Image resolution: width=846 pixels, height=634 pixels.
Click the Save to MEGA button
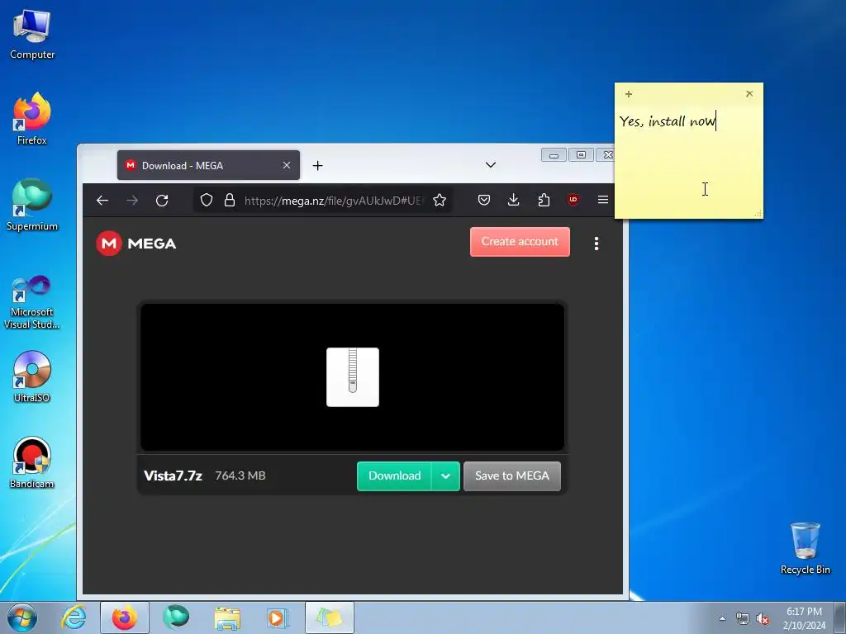pyautogui.click(x=512, y=476)
